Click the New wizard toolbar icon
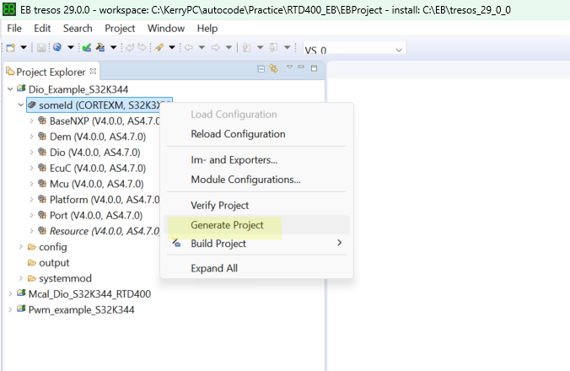Screen dimensions: 570x371 click(x=11, y=47)
